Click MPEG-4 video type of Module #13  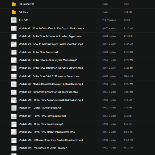tap(109, 124)
